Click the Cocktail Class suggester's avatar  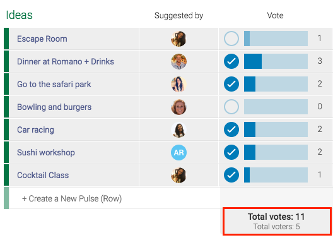click(x=178, y=176)
